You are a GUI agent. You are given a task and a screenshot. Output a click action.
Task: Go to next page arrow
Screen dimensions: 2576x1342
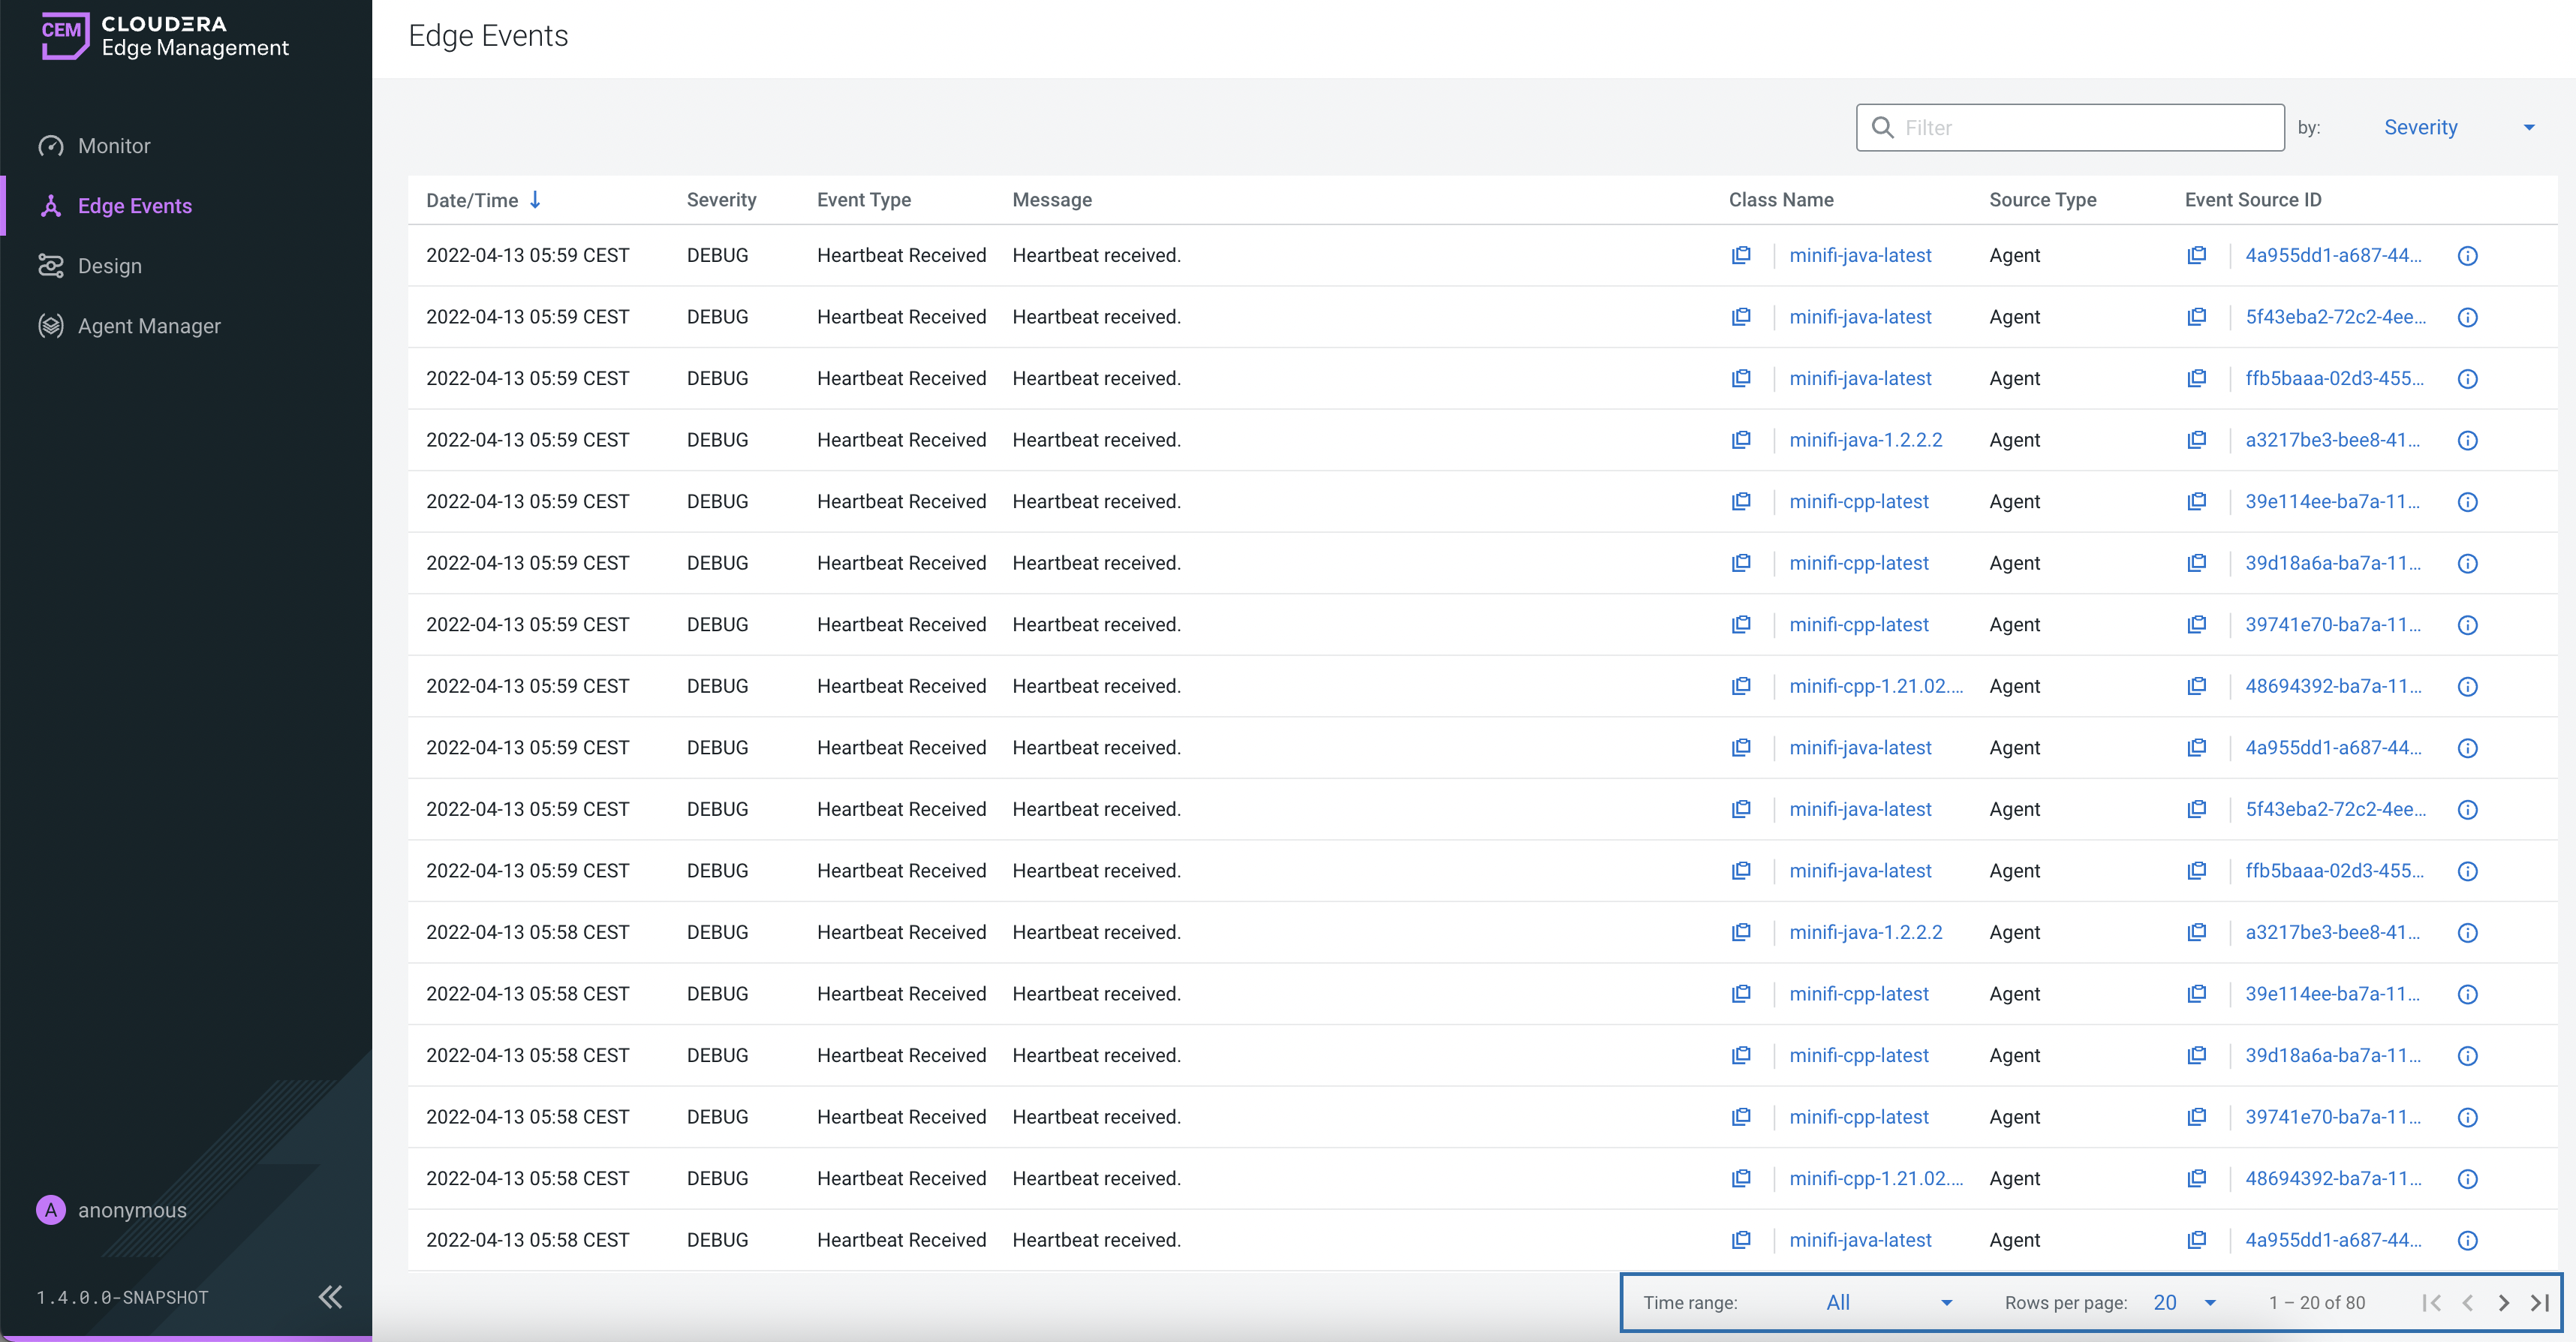click(2503, 1302)
